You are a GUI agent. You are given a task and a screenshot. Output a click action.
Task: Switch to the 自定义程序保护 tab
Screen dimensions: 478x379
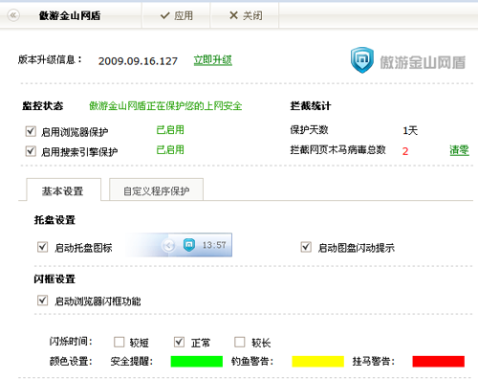(156, 190)
